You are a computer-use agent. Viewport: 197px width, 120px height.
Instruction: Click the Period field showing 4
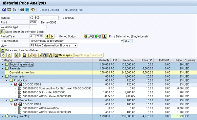tap(33, 36)
